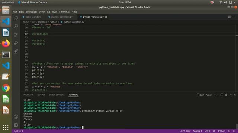
Task: Open Run and Debug view
Action: click(x=16, y=43)
